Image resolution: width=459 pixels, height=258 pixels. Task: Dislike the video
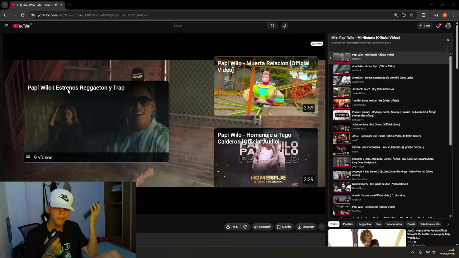pos(245,227)
